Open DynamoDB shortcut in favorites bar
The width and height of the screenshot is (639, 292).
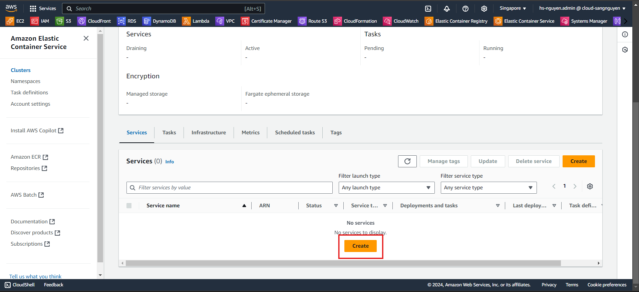pyautogui.click(x=159, y=21)
